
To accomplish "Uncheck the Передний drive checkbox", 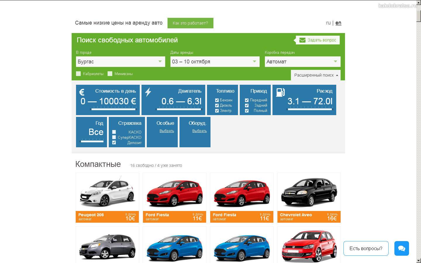I will coord(247,100).
